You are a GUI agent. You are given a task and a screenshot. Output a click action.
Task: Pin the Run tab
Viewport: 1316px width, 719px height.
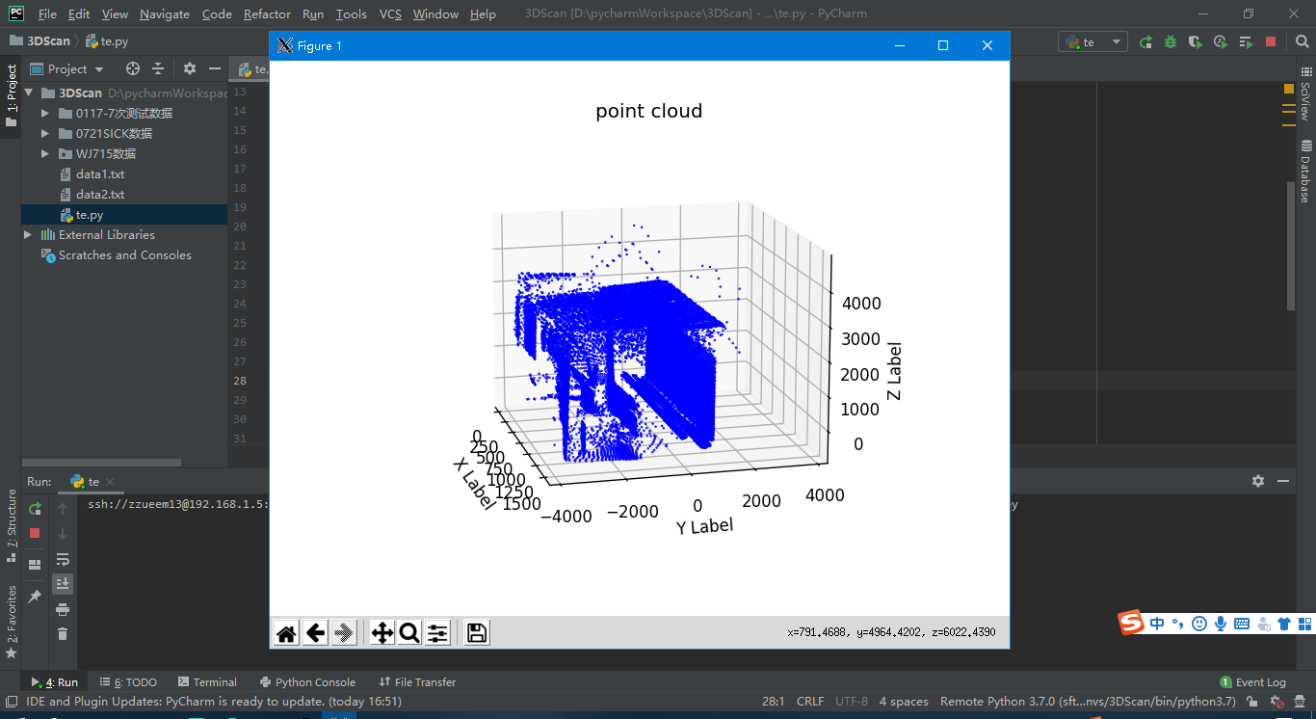pos(36,597)
